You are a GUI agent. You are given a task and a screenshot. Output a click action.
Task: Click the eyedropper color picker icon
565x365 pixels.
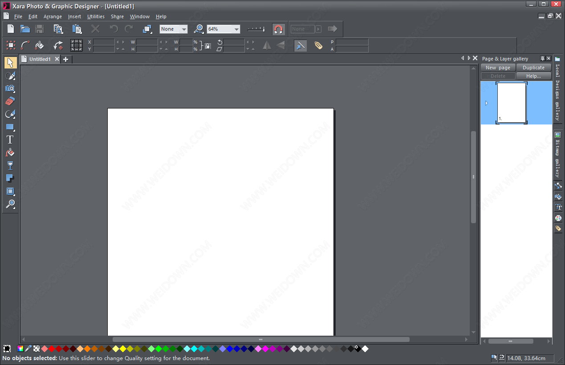[28, 349]
